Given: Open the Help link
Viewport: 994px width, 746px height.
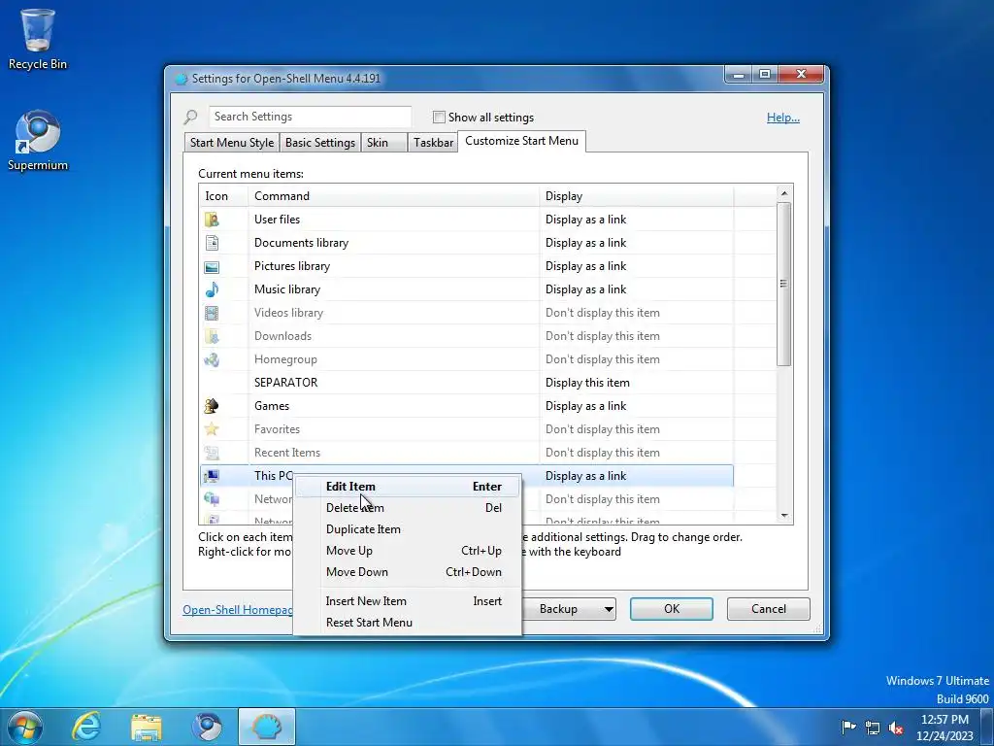Looking at the screenshot, I should point(783,118).
